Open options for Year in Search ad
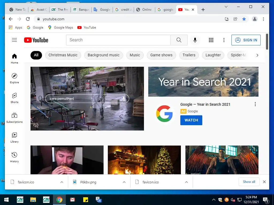This screenshot has width=274, height=205. pyautogui.click(x=255, y=104)
